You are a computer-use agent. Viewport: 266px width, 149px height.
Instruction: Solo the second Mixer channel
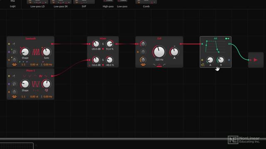[x=103, y=60]
